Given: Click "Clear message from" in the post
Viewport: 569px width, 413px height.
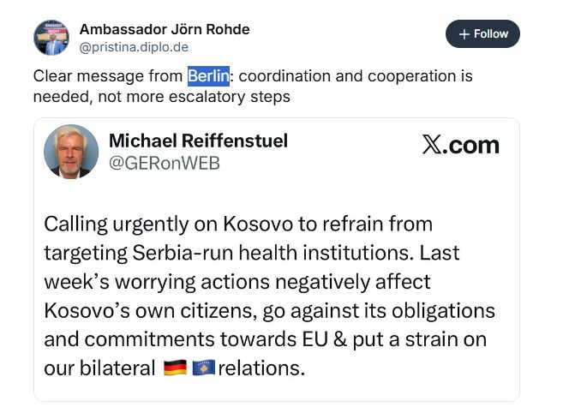Looking at the screenshot, I should coord(109,76).
